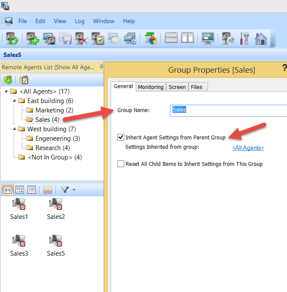Collapse the West building tree node
The image size is (287, 292).
(15, 129)
